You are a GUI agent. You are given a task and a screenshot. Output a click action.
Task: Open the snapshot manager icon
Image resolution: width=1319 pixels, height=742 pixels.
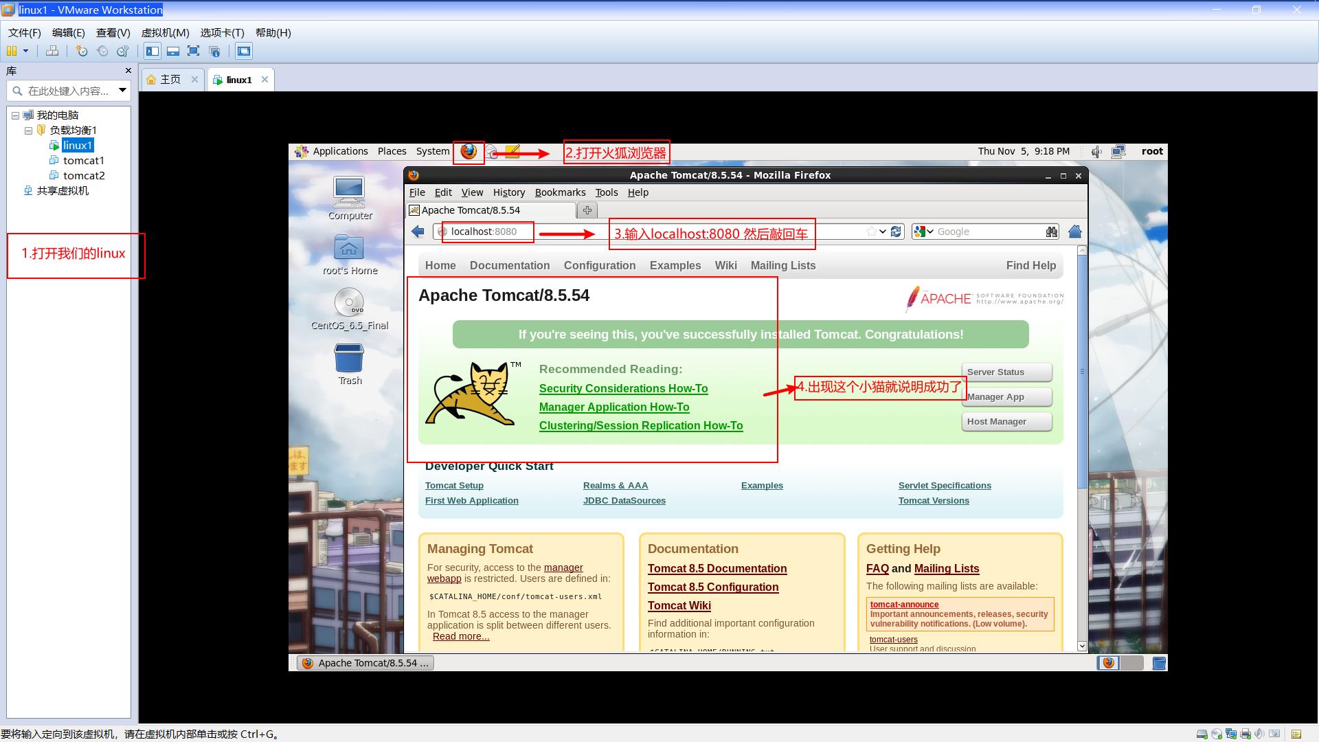pos(123,51)
